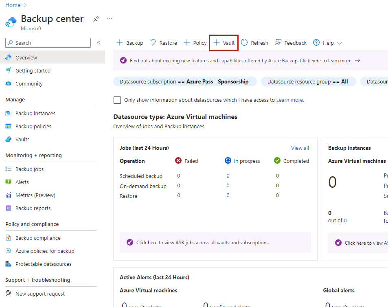Image resolution: width=388 pixels, height=307 pixels.
Task: Select Policy in the toolbar
Action: (195, 43)
